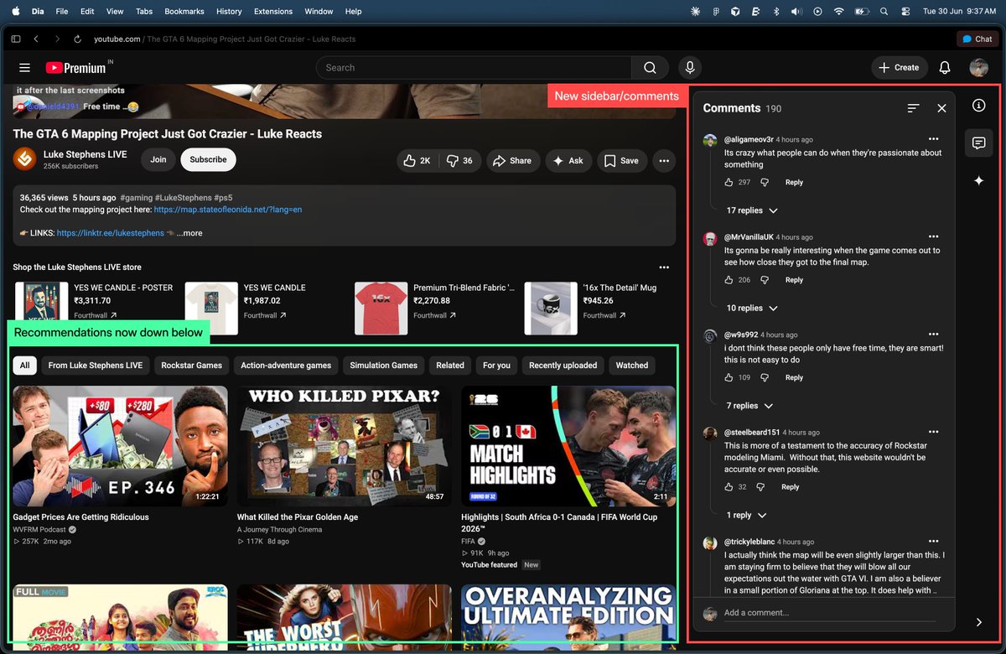Open Wi-Fi status in menu bar
1006x654 pixels.
pos(838,12)
